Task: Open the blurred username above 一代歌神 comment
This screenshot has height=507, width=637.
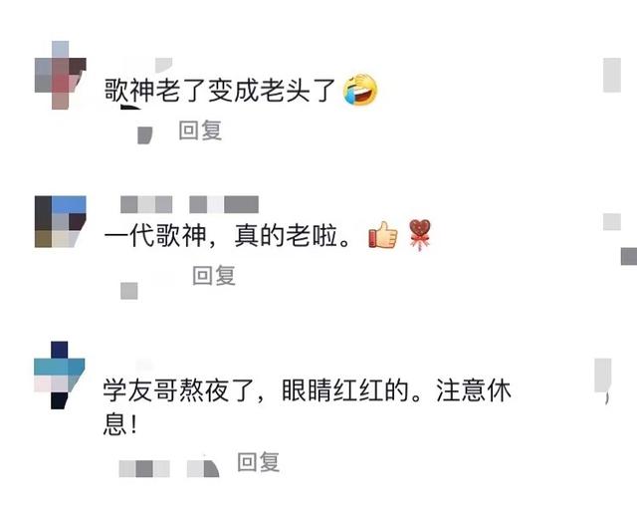Action: [x=189, y=204]
